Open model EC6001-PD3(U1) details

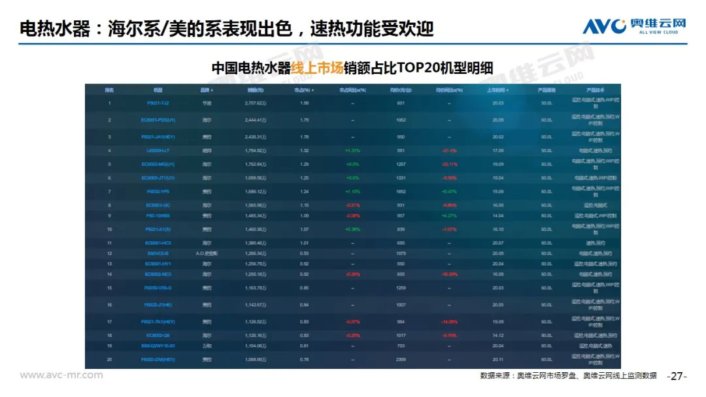158,120
